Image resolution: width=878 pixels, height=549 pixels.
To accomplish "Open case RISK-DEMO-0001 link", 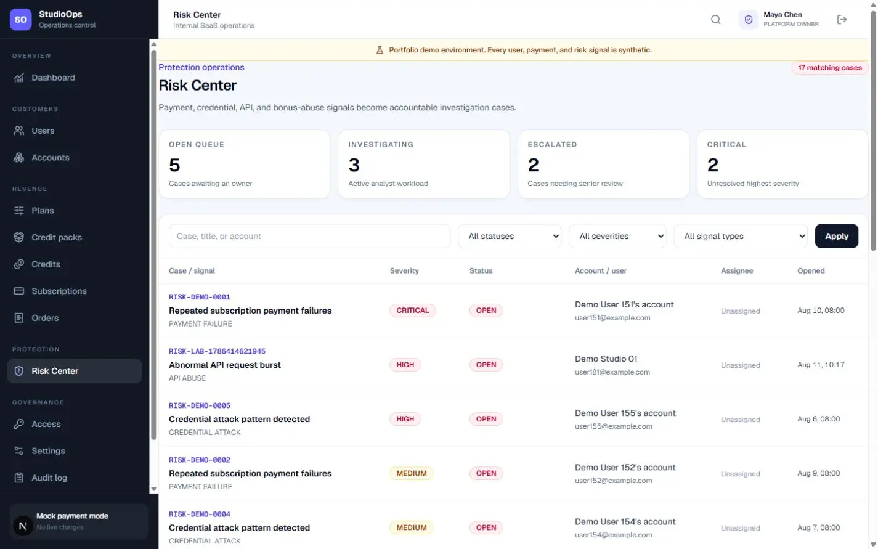I will tap(200, 297).
